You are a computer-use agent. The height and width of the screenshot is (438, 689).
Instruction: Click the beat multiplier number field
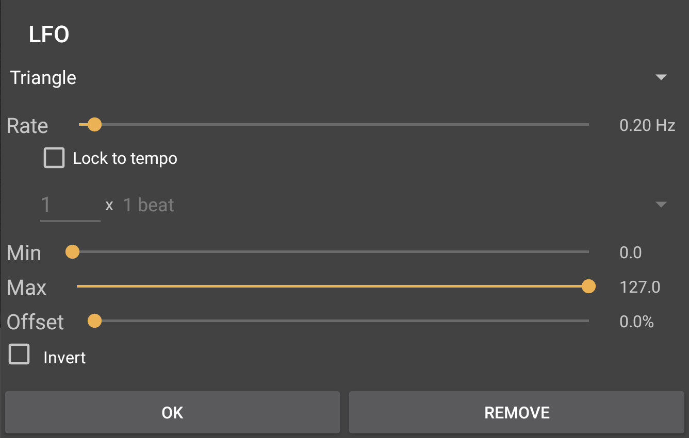[70, 206]
